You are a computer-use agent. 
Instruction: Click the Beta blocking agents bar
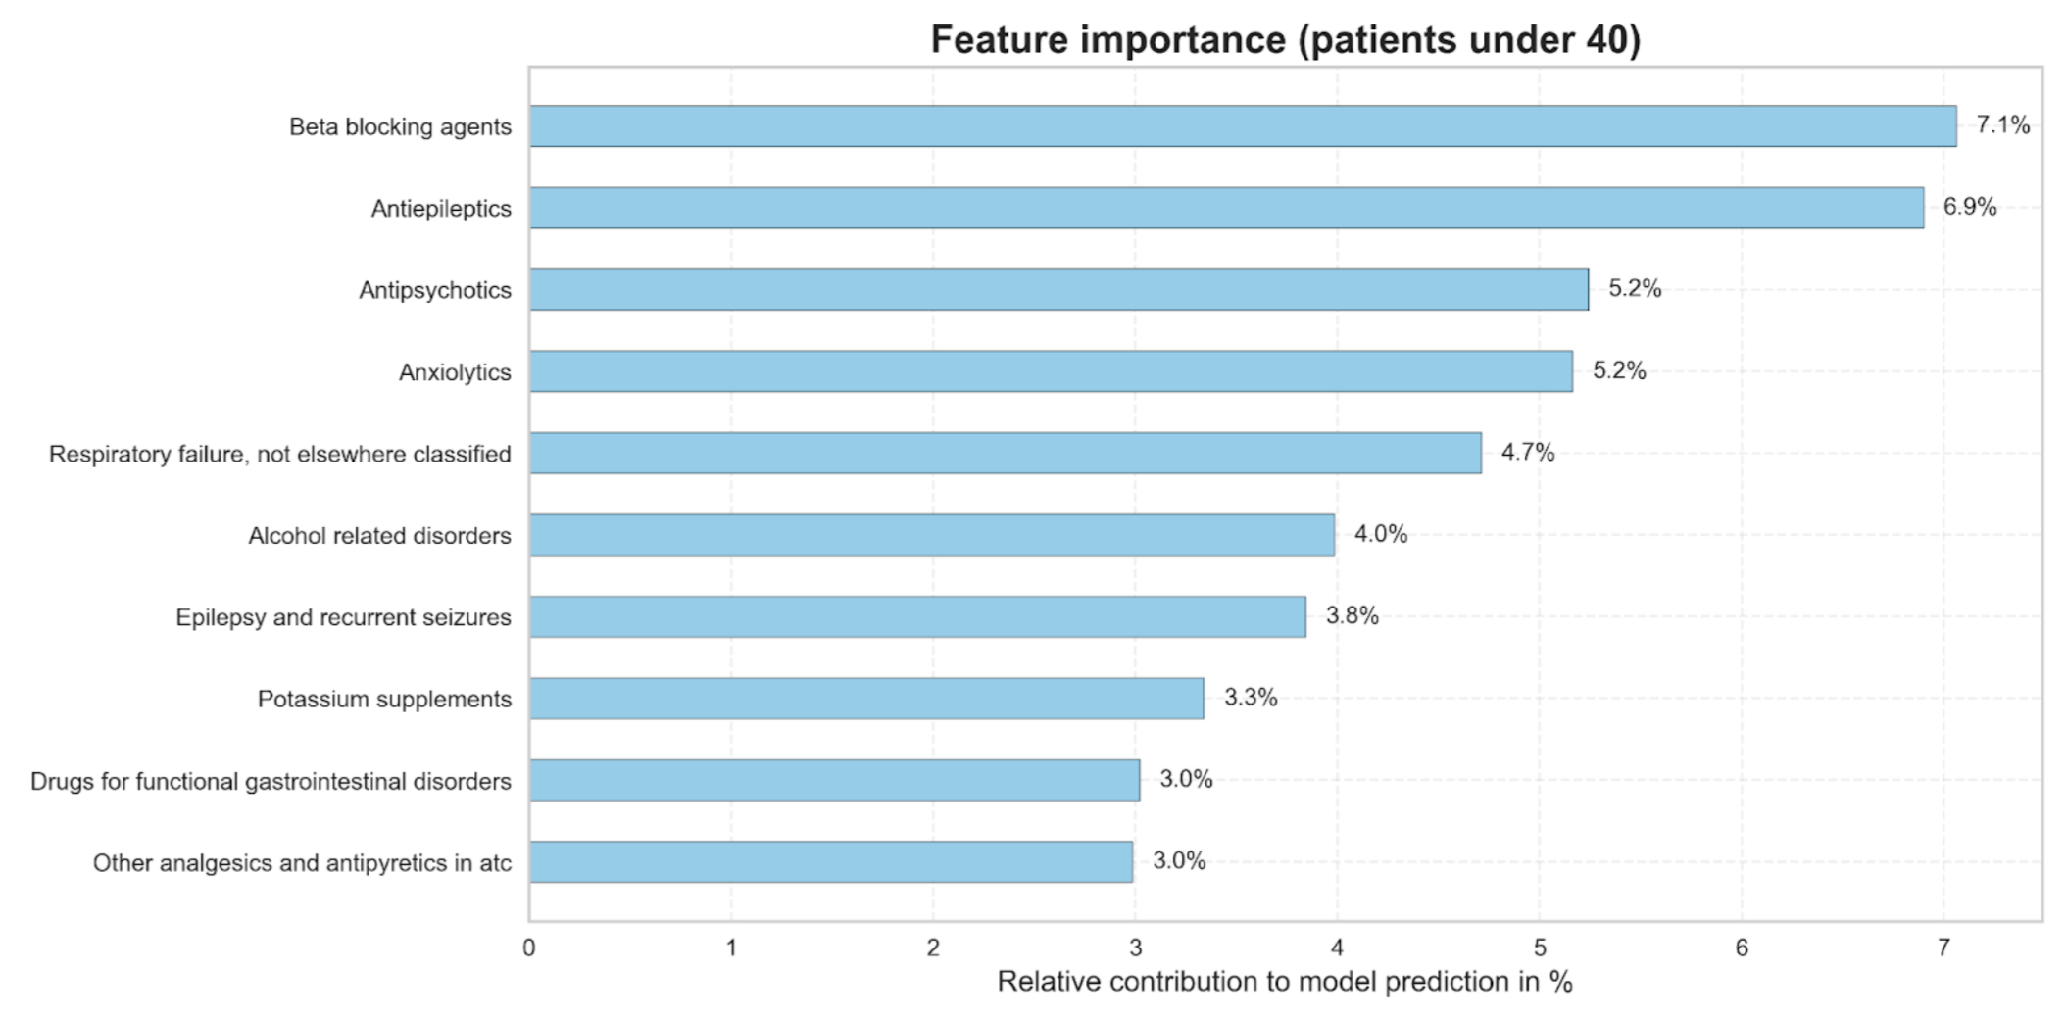pyautogui.click(x=1243, y=126)
